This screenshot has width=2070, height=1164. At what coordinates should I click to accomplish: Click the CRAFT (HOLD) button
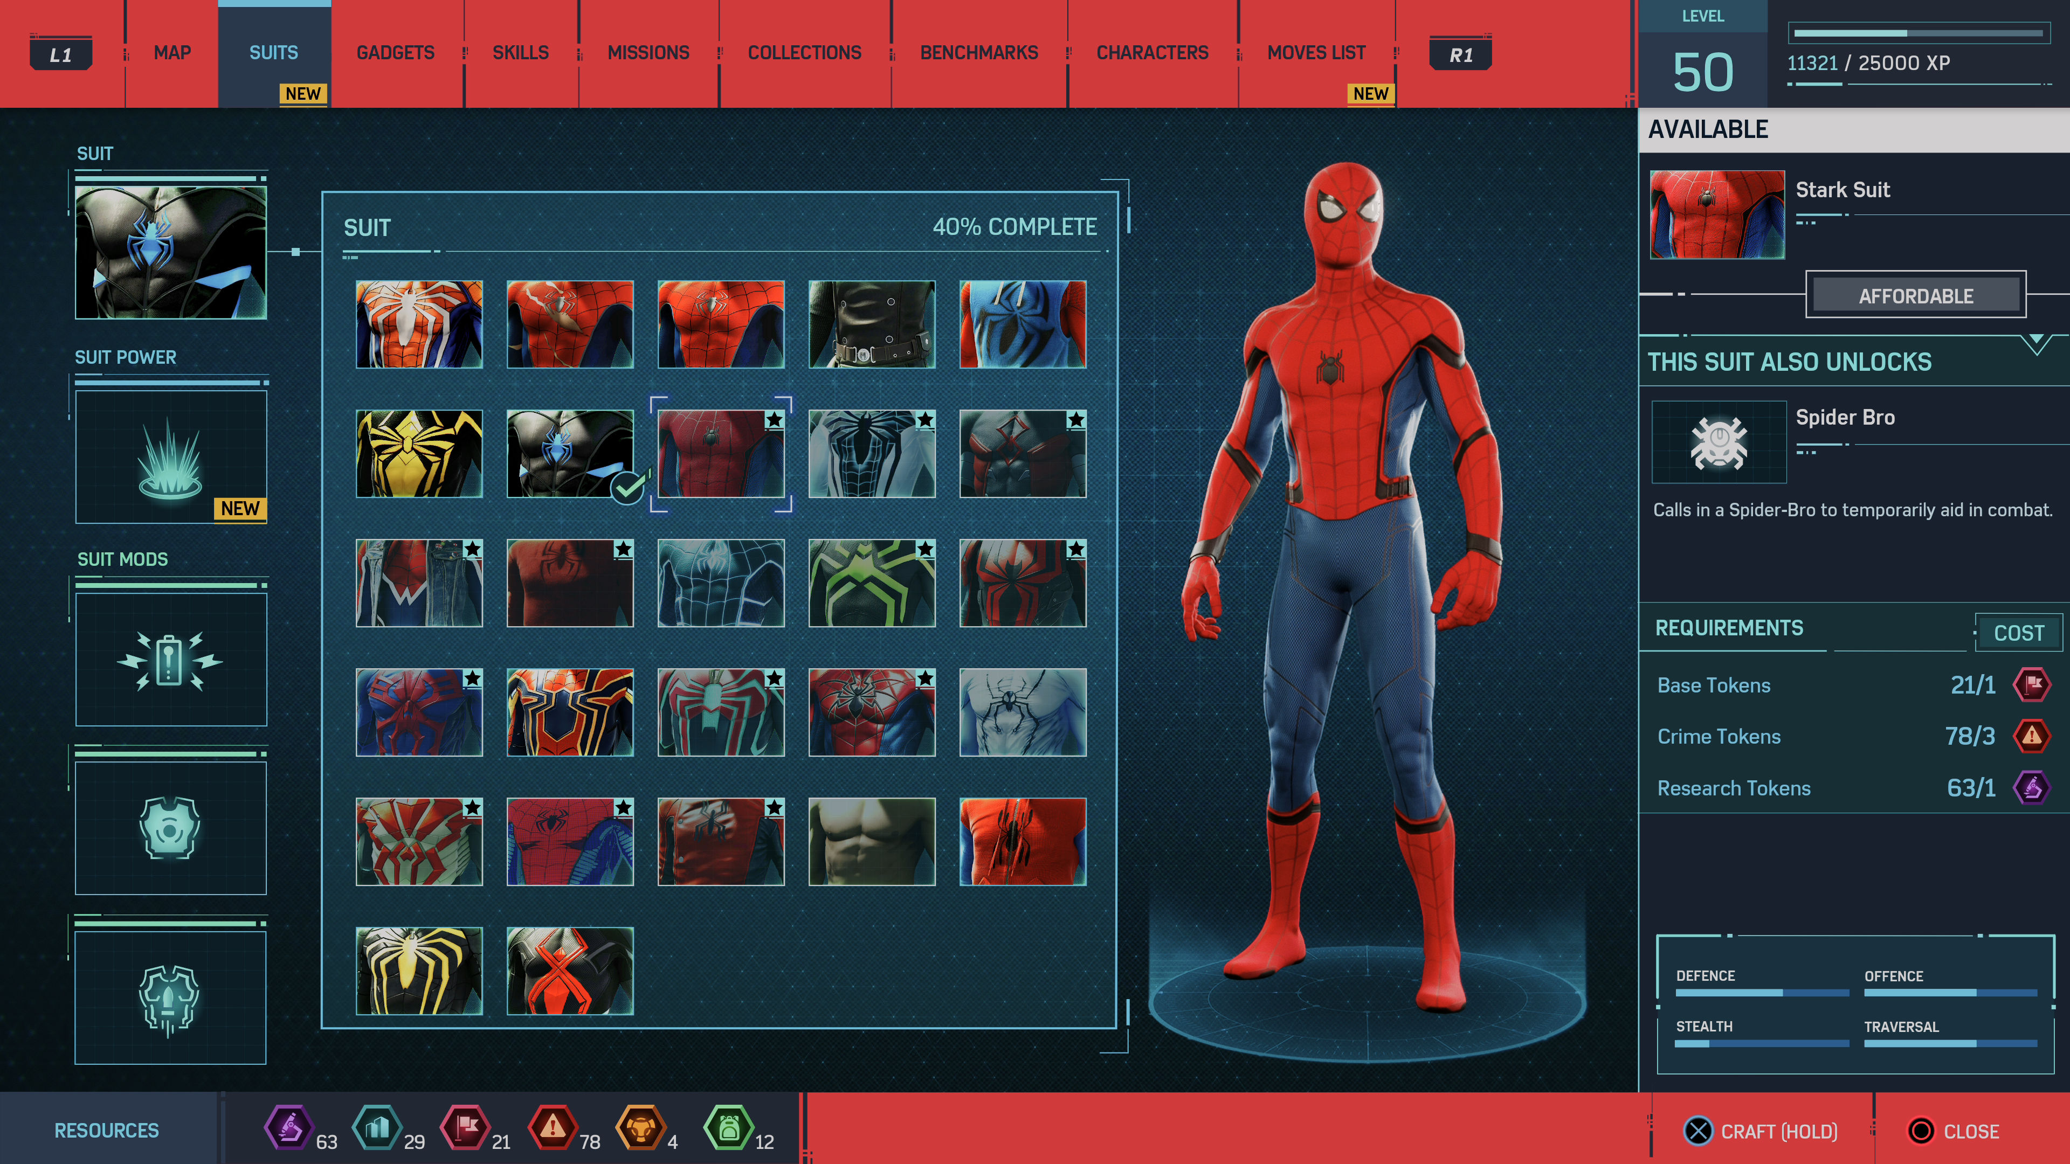(1760, 1131)
